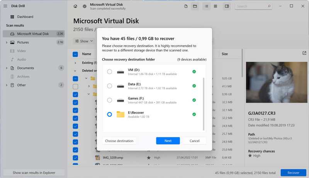Viewport: 309px width, 178px height.
Task: Click the E:\Recover folder icon
Action: coord(121,114)
